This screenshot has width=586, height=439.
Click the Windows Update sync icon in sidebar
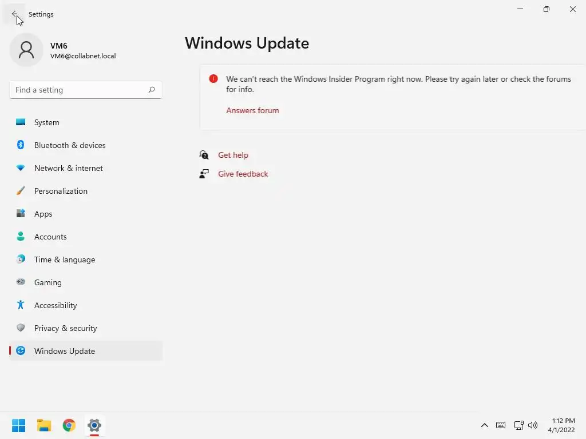tap(21, 350)
